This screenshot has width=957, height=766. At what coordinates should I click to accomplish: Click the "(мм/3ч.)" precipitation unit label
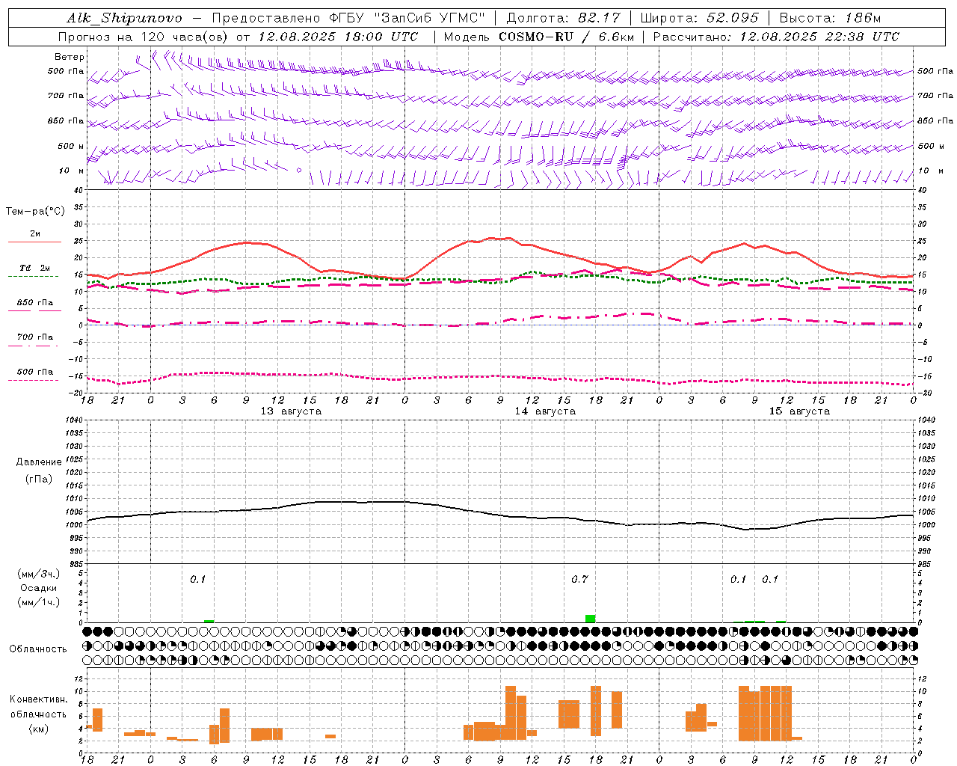[x=39, y=574]
